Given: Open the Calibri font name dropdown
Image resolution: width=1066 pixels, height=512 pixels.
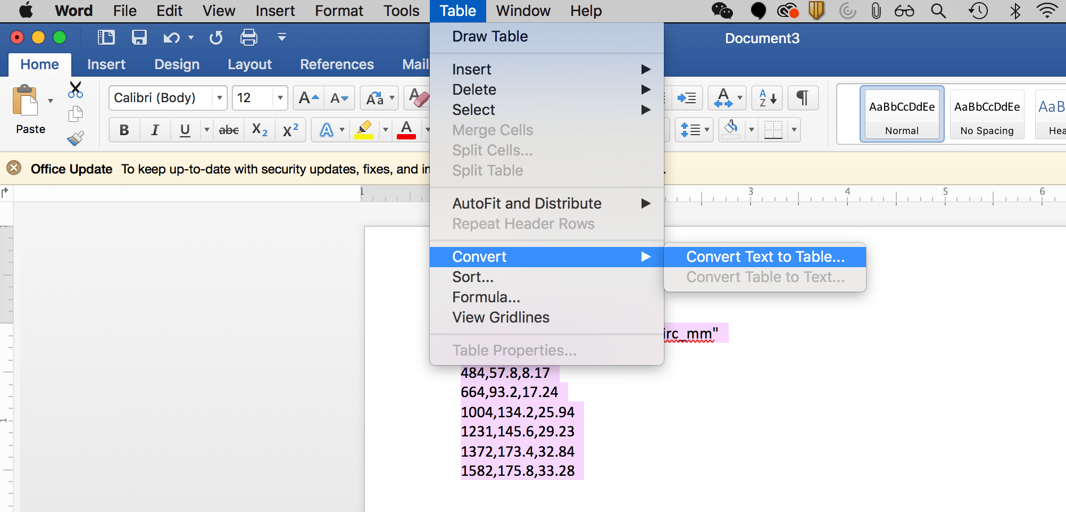Looking at the screenshot, I should pyautogui.click(x=219, y=98).
